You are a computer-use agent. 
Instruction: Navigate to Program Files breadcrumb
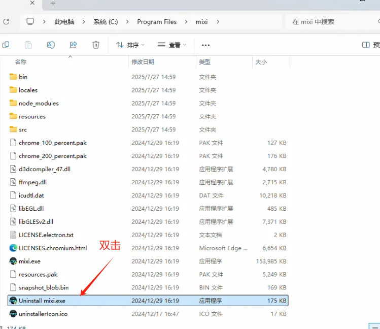157,22
